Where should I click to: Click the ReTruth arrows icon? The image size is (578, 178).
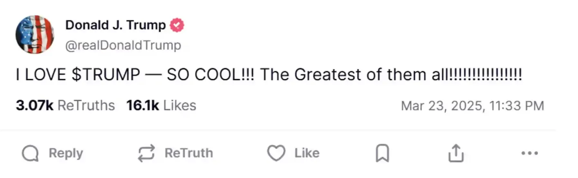(x=146, y=154)
